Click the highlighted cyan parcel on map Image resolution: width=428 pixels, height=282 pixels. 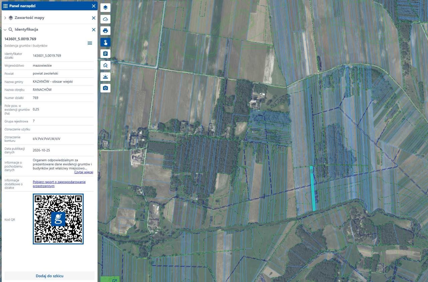pos(313,189)
